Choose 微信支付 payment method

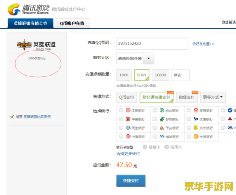tap(187, 97)
